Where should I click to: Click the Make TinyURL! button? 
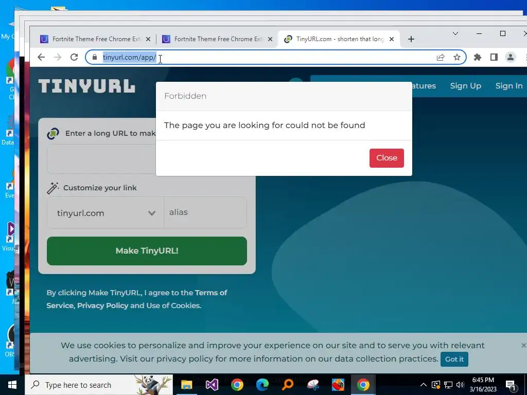147,251
